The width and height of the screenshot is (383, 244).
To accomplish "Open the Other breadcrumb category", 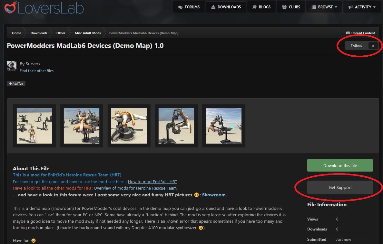I will [x=61, y=33].
